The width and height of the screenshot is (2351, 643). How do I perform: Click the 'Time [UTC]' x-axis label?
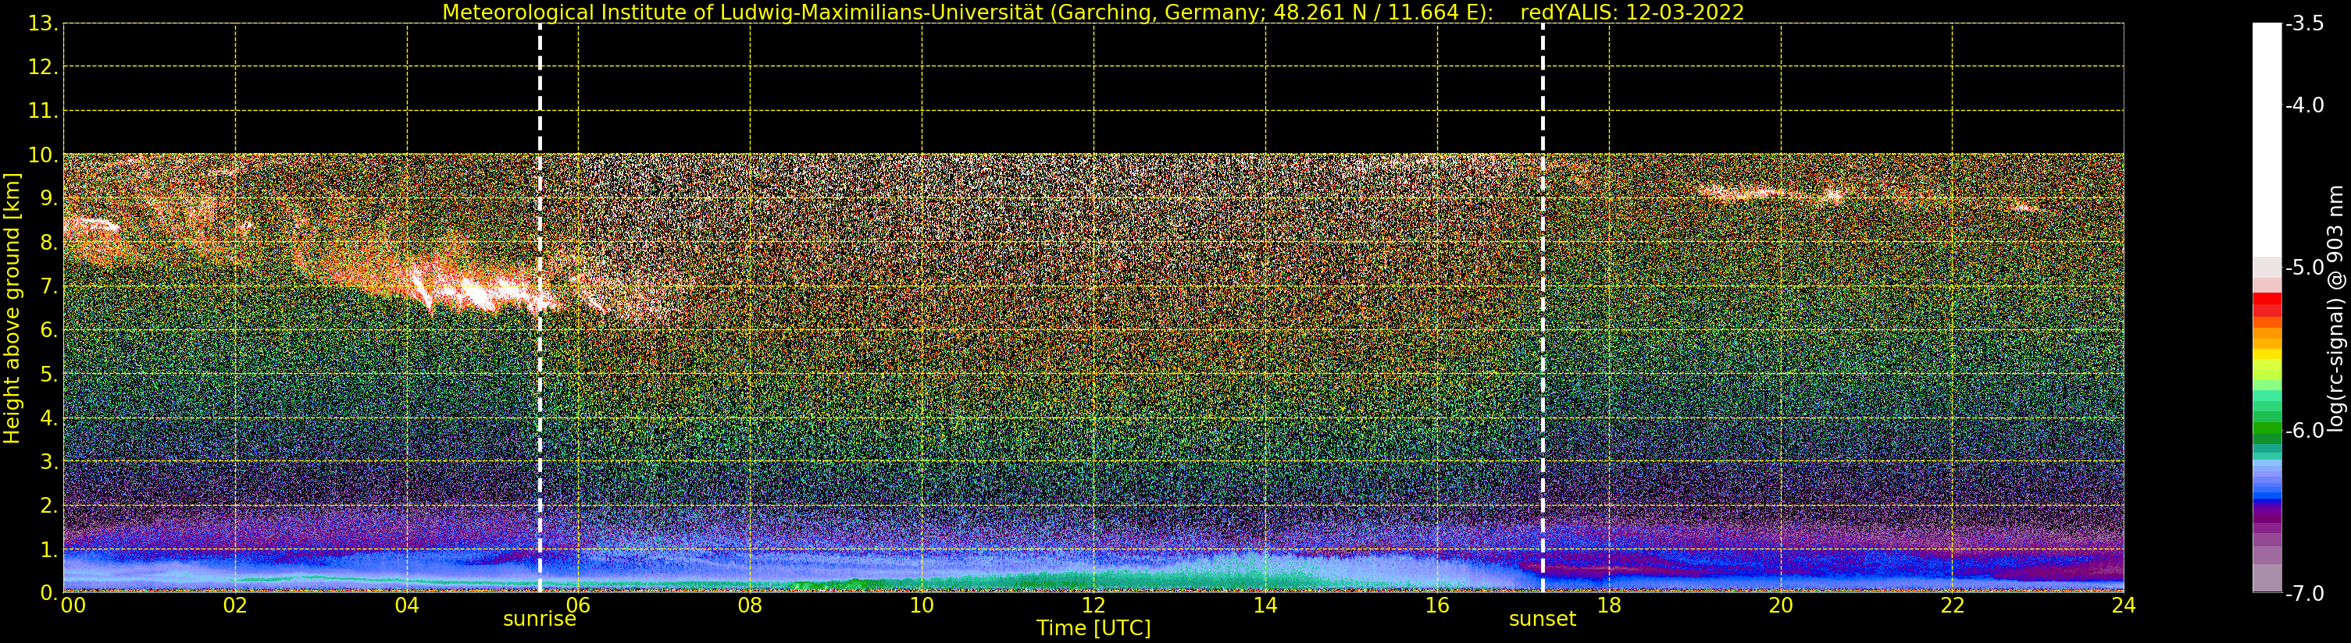(x=1093, y=627)
